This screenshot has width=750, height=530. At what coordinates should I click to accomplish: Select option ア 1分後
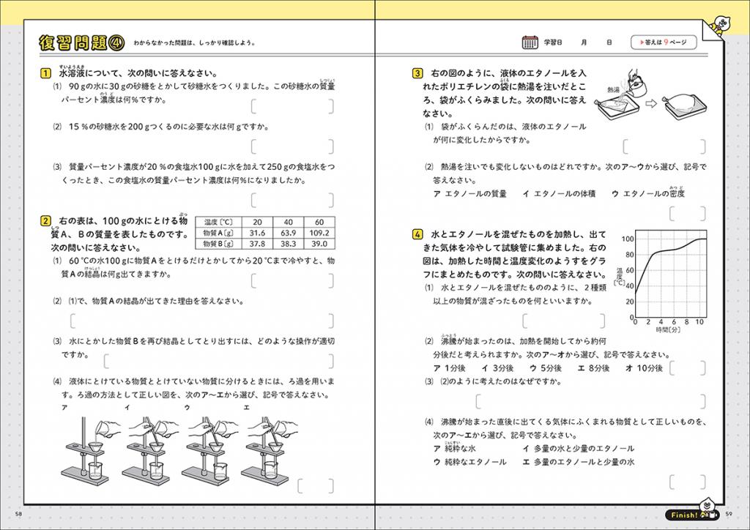pos(449,368)
